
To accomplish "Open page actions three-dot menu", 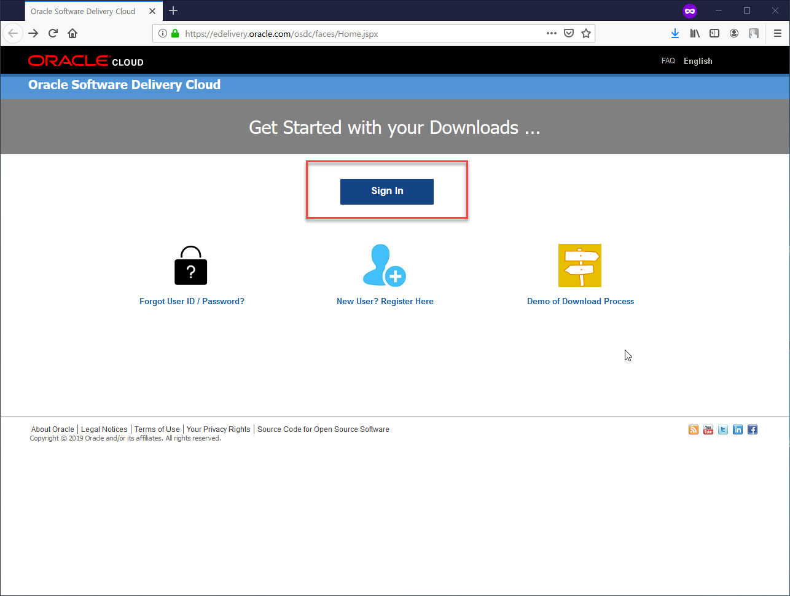I will 552,33.
